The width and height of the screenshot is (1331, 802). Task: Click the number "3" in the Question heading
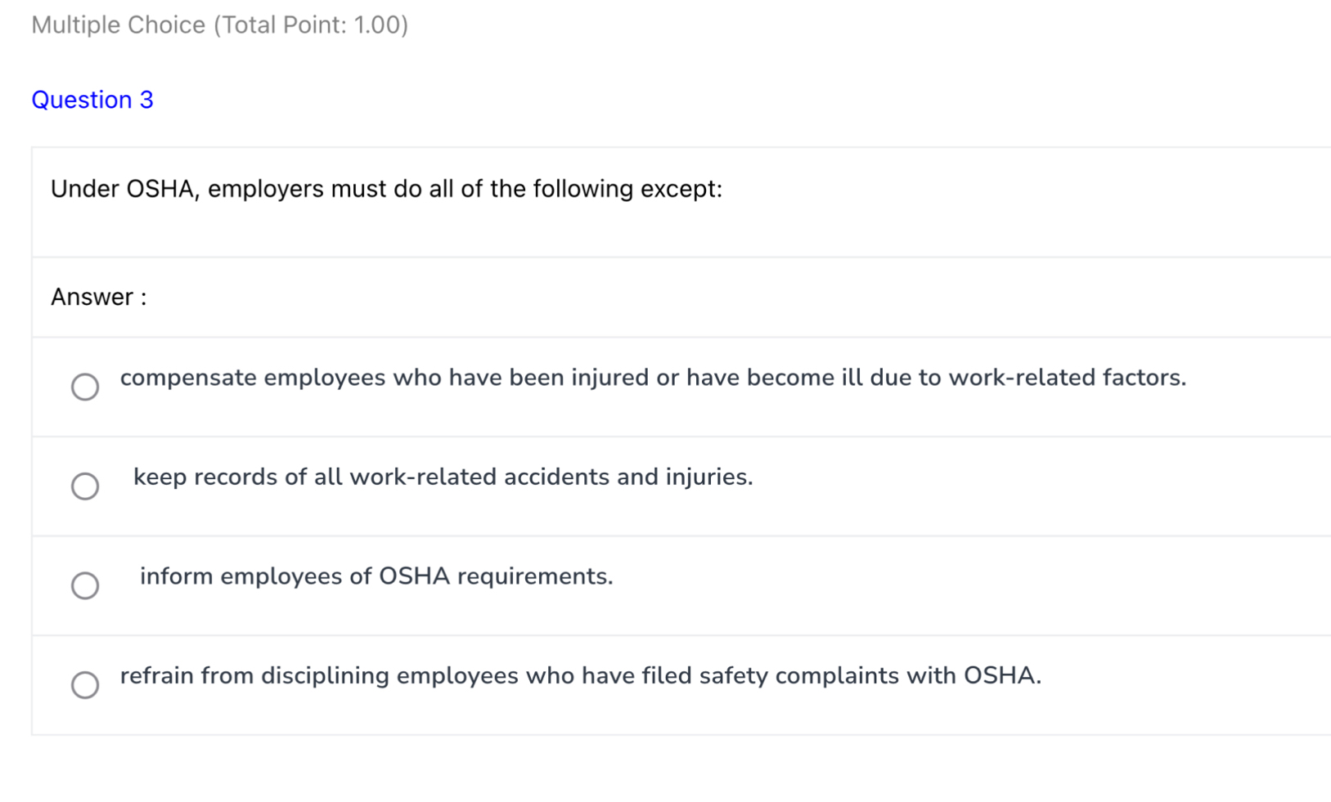(146, 100)
